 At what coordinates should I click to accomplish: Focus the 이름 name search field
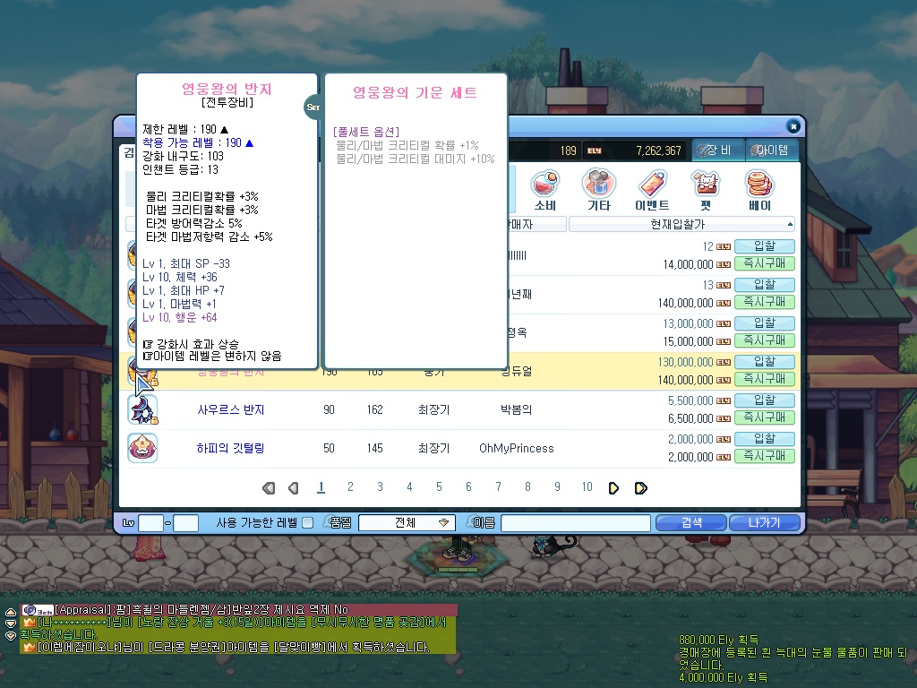click(576, 523)
